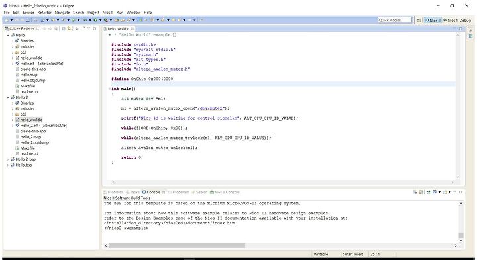Viewport: 477px width, 260px height.
Task: Click the Writable status entry
Action: 321,254
